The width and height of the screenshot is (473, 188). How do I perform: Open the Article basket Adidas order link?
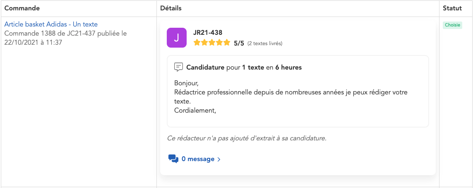(51, 24)
